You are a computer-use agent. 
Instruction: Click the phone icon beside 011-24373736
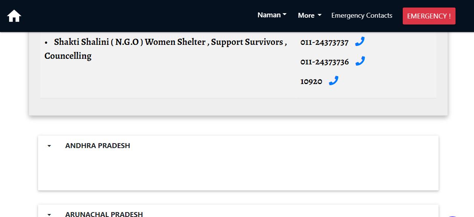coord(360,61)
